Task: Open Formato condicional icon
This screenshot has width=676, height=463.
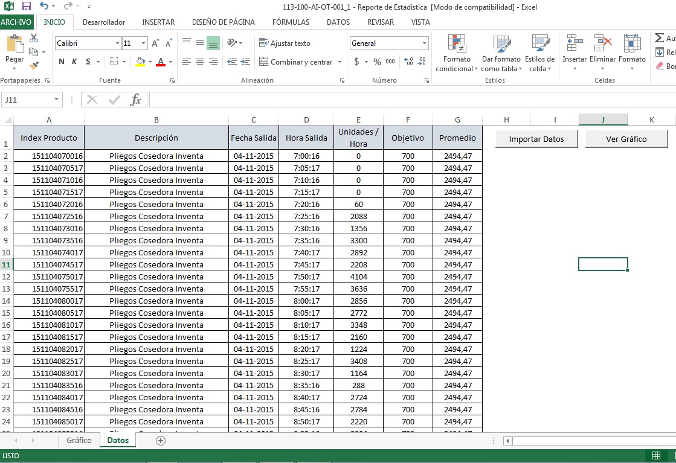Action: pyautogui.click(x=457, y=44)
